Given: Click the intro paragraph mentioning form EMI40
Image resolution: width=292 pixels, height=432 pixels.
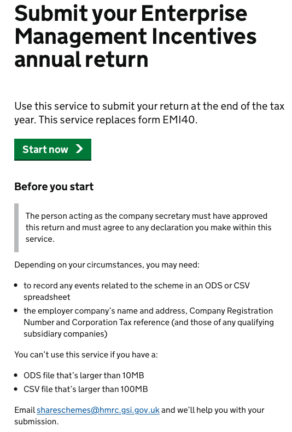Looking at the screenshot, I should point(149,113).
